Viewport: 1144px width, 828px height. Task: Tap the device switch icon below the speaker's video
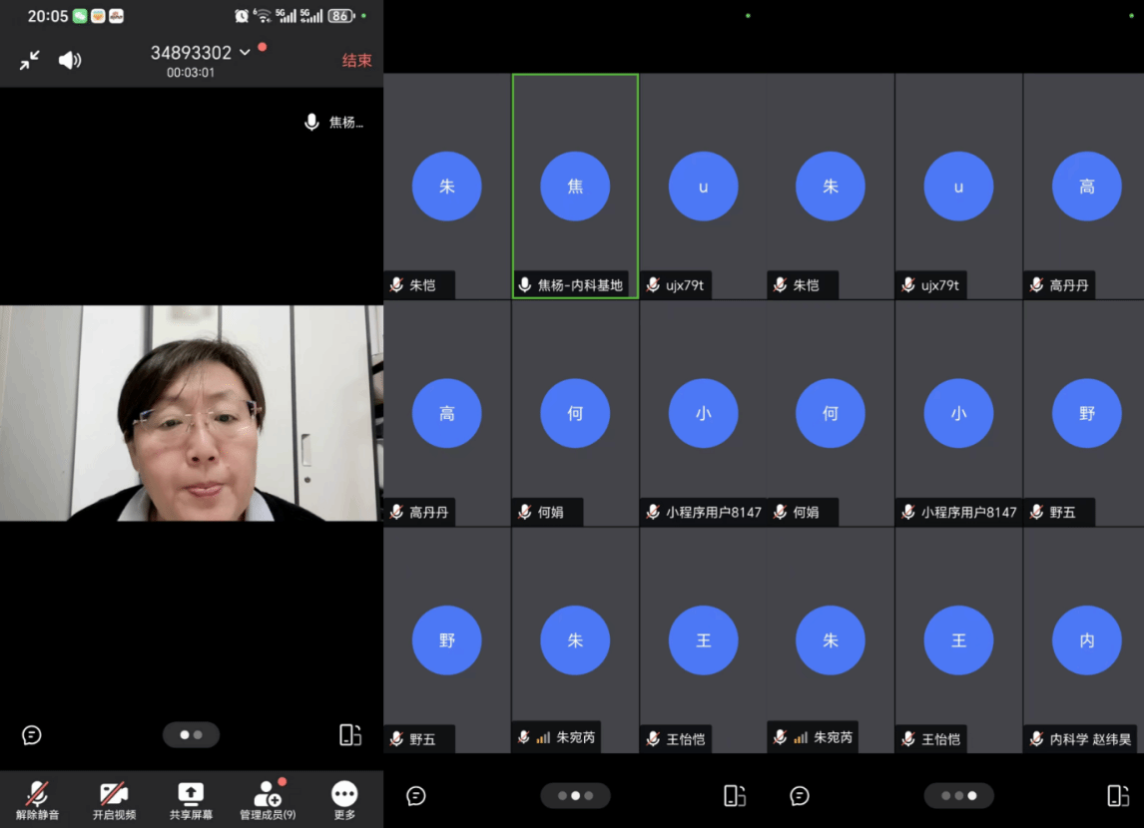350,735
